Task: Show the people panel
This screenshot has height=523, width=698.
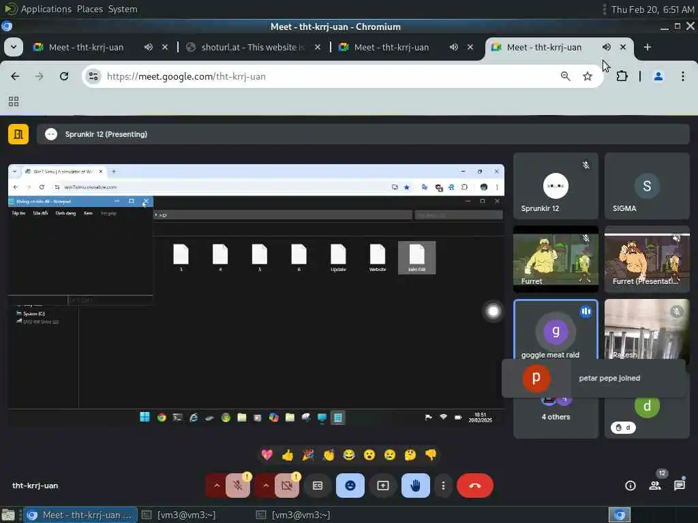Action: point(655,486)
